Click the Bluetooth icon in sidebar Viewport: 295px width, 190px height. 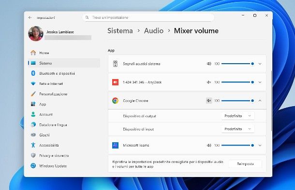tap(33, 73)
